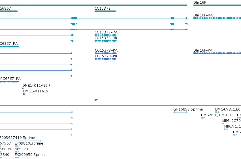Select the 485373 feature arrows
Image resolution: width=241 pixels, height=159 pixels.
[x=17, y=152]
